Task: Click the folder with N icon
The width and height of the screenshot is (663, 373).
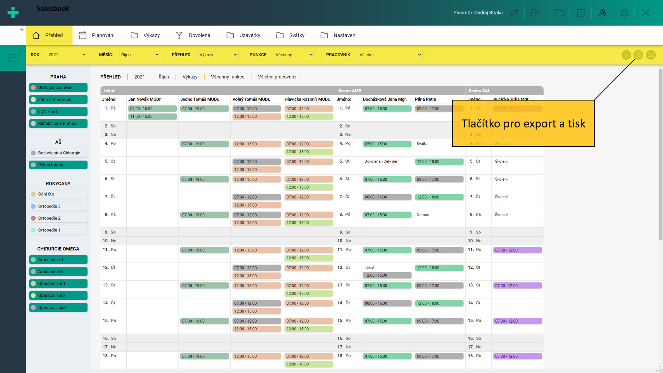Action: click(x=536, y=13)
